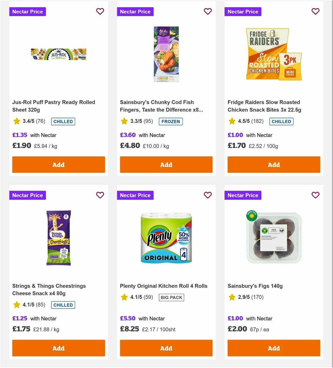Viewport: 333px width, 368px height.
Task: Favourite the Chunky Cod Fish Fingers
Action: pyautogui.click(x=208, y=11)
